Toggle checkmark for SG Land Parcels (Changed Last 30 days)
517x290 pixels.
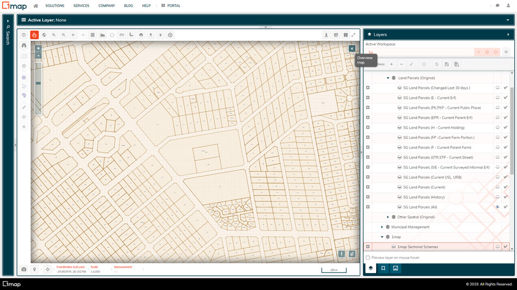click(x=506, y=87)
